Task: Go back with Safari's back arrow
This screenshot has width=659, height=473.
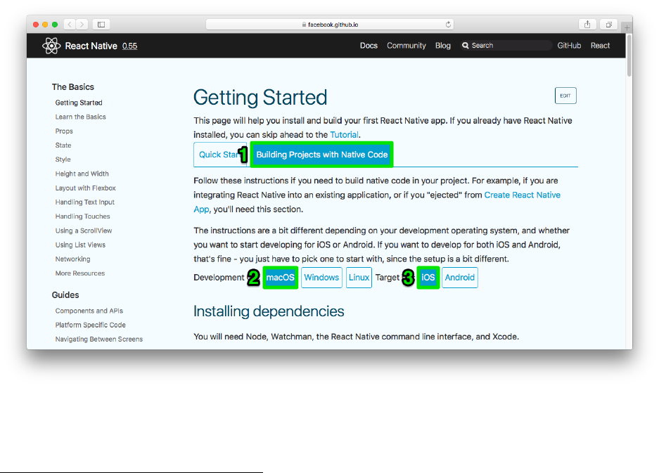Action: tap(70, 25)
